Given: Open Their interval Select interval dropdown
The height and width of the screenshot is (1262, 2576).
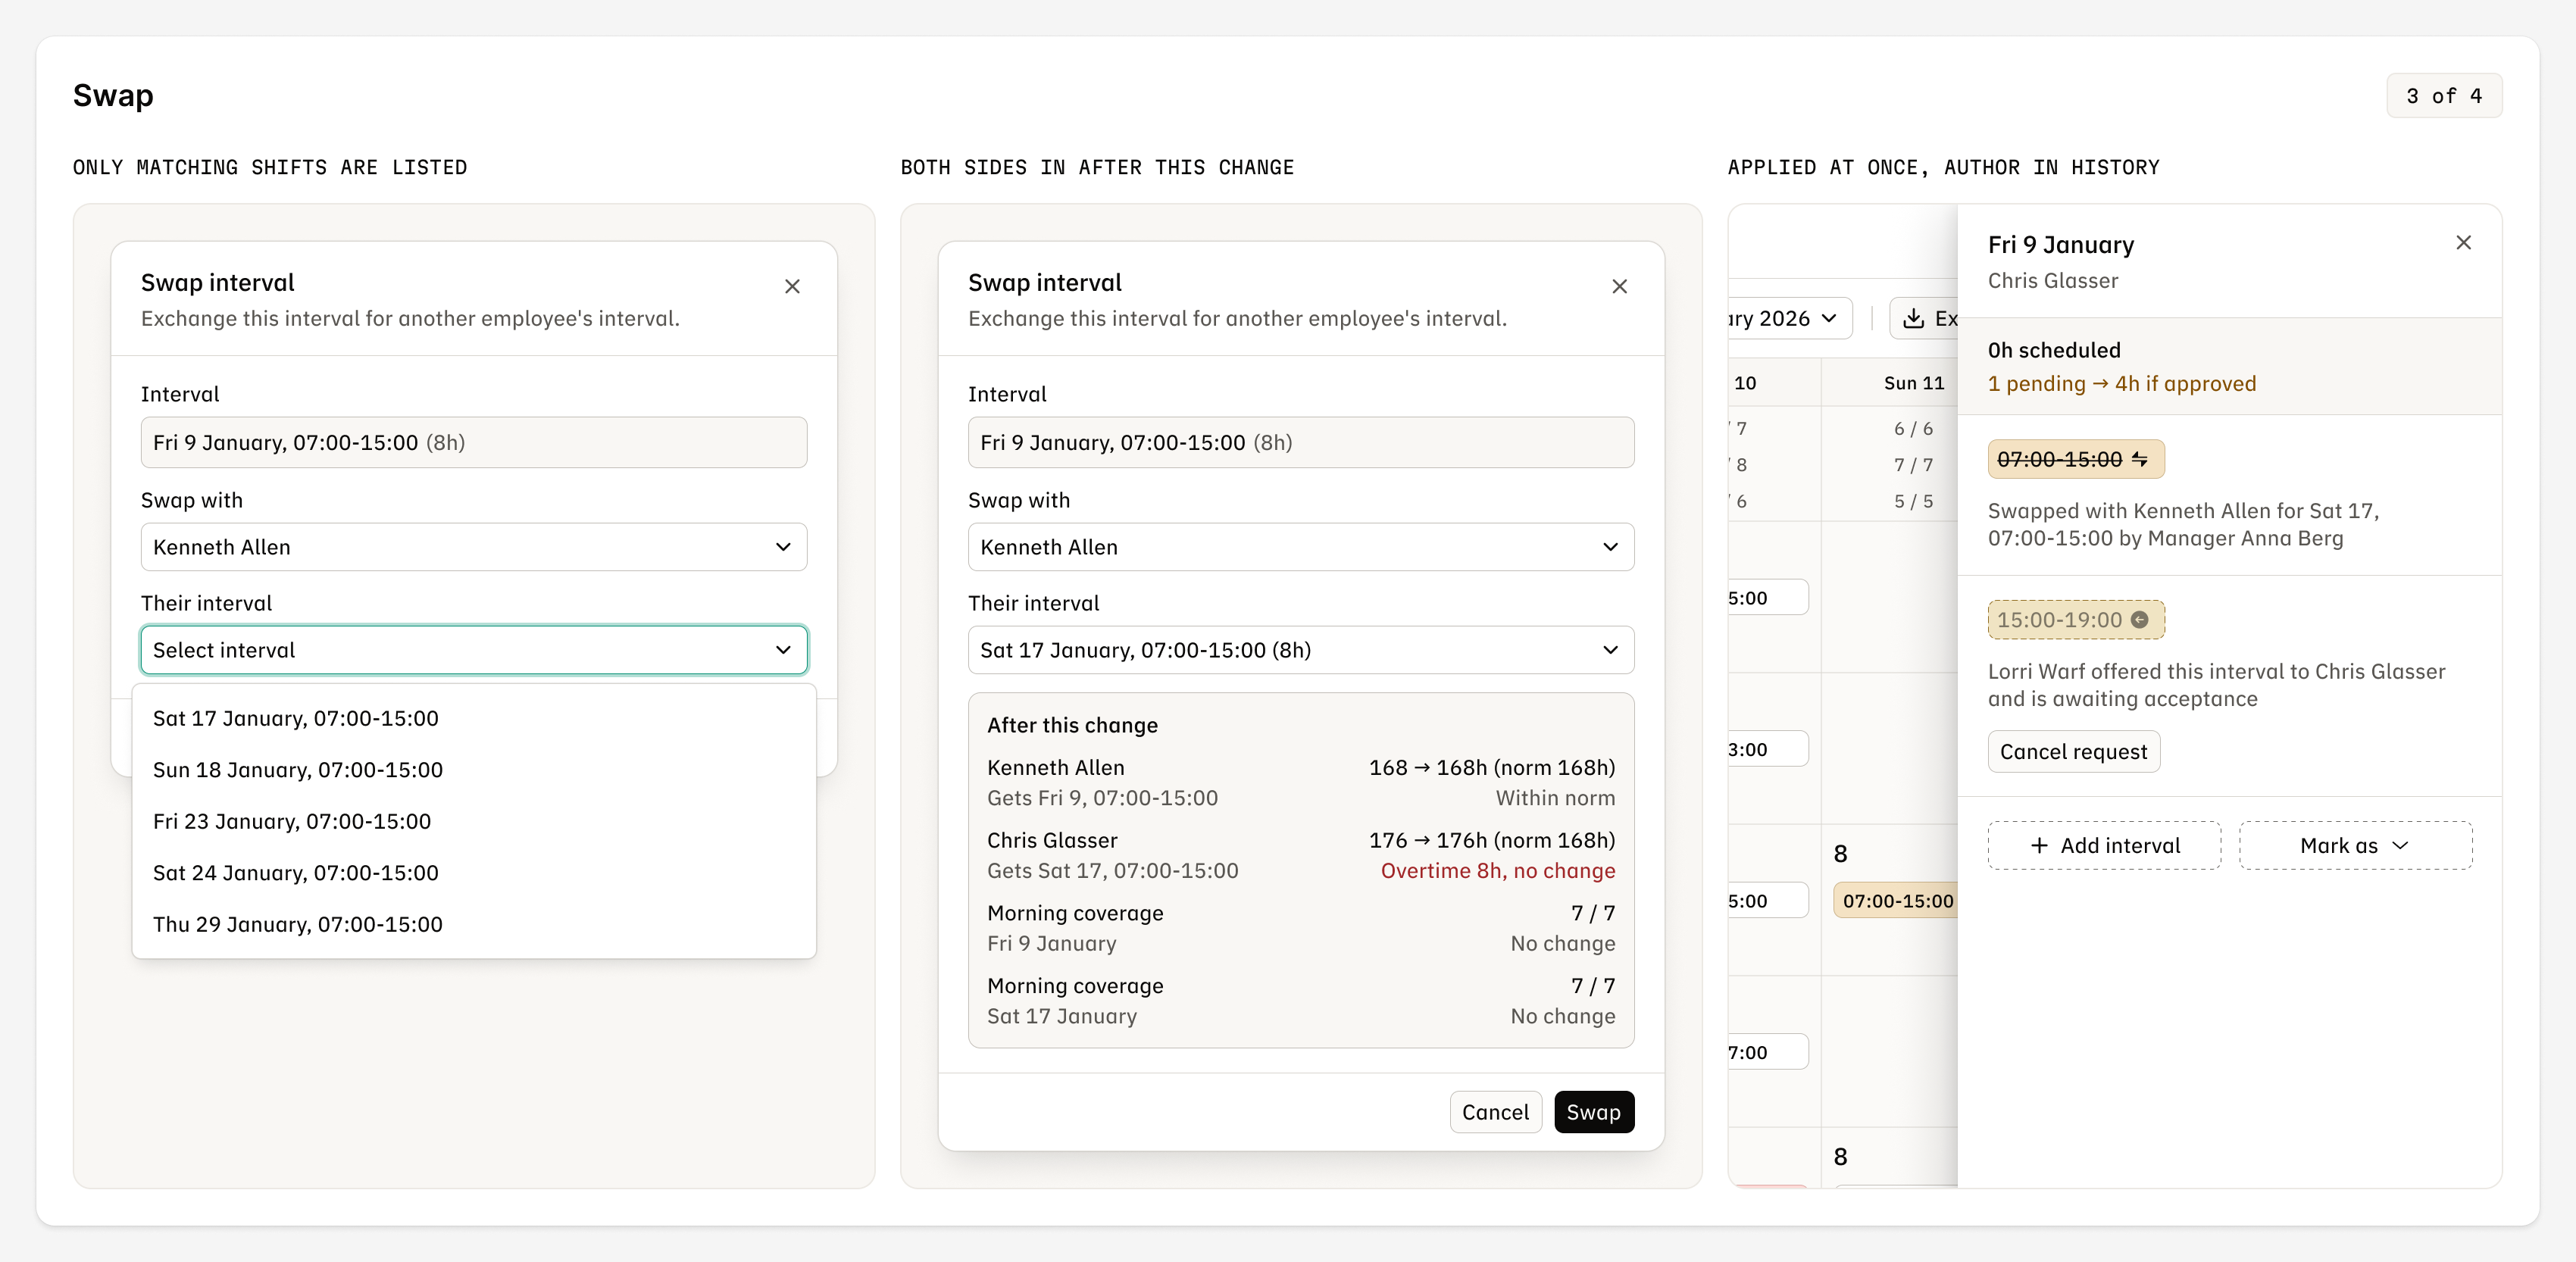Looking at the screenshot, I should [x=474, y=650].
